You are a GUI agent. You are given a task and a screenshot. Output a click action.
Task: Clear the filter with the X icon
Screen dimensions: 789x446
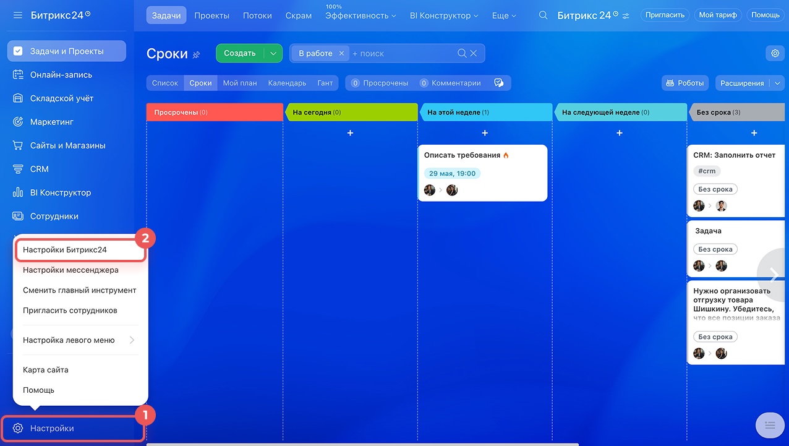coord(474,54)
